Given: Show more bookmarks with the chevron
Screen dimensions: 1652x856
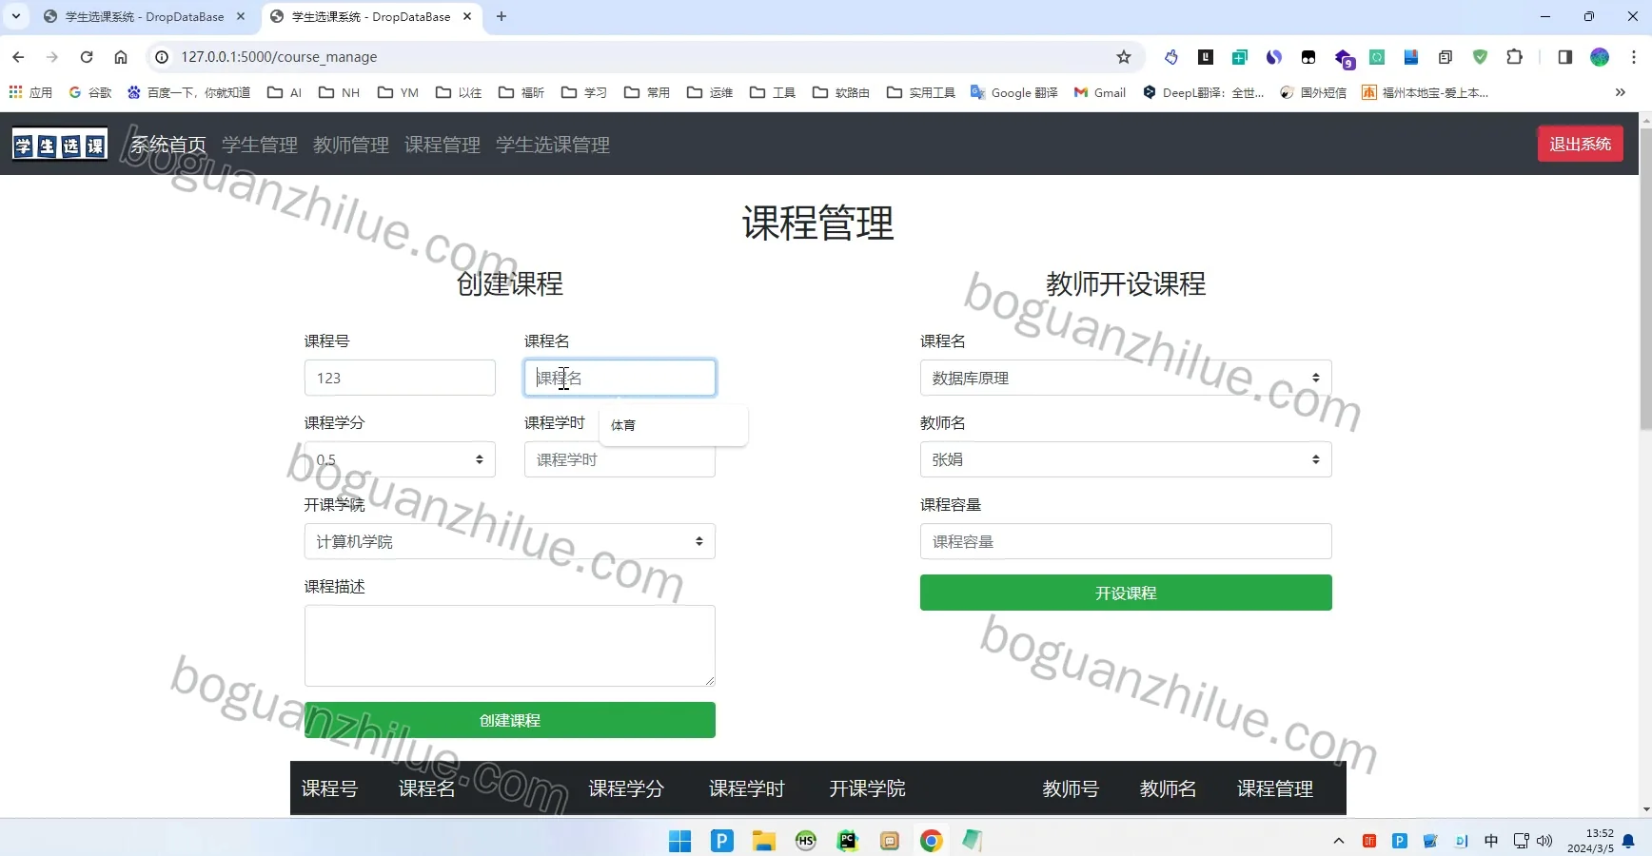Looking at the screenshot, I should coord(1620,92).
